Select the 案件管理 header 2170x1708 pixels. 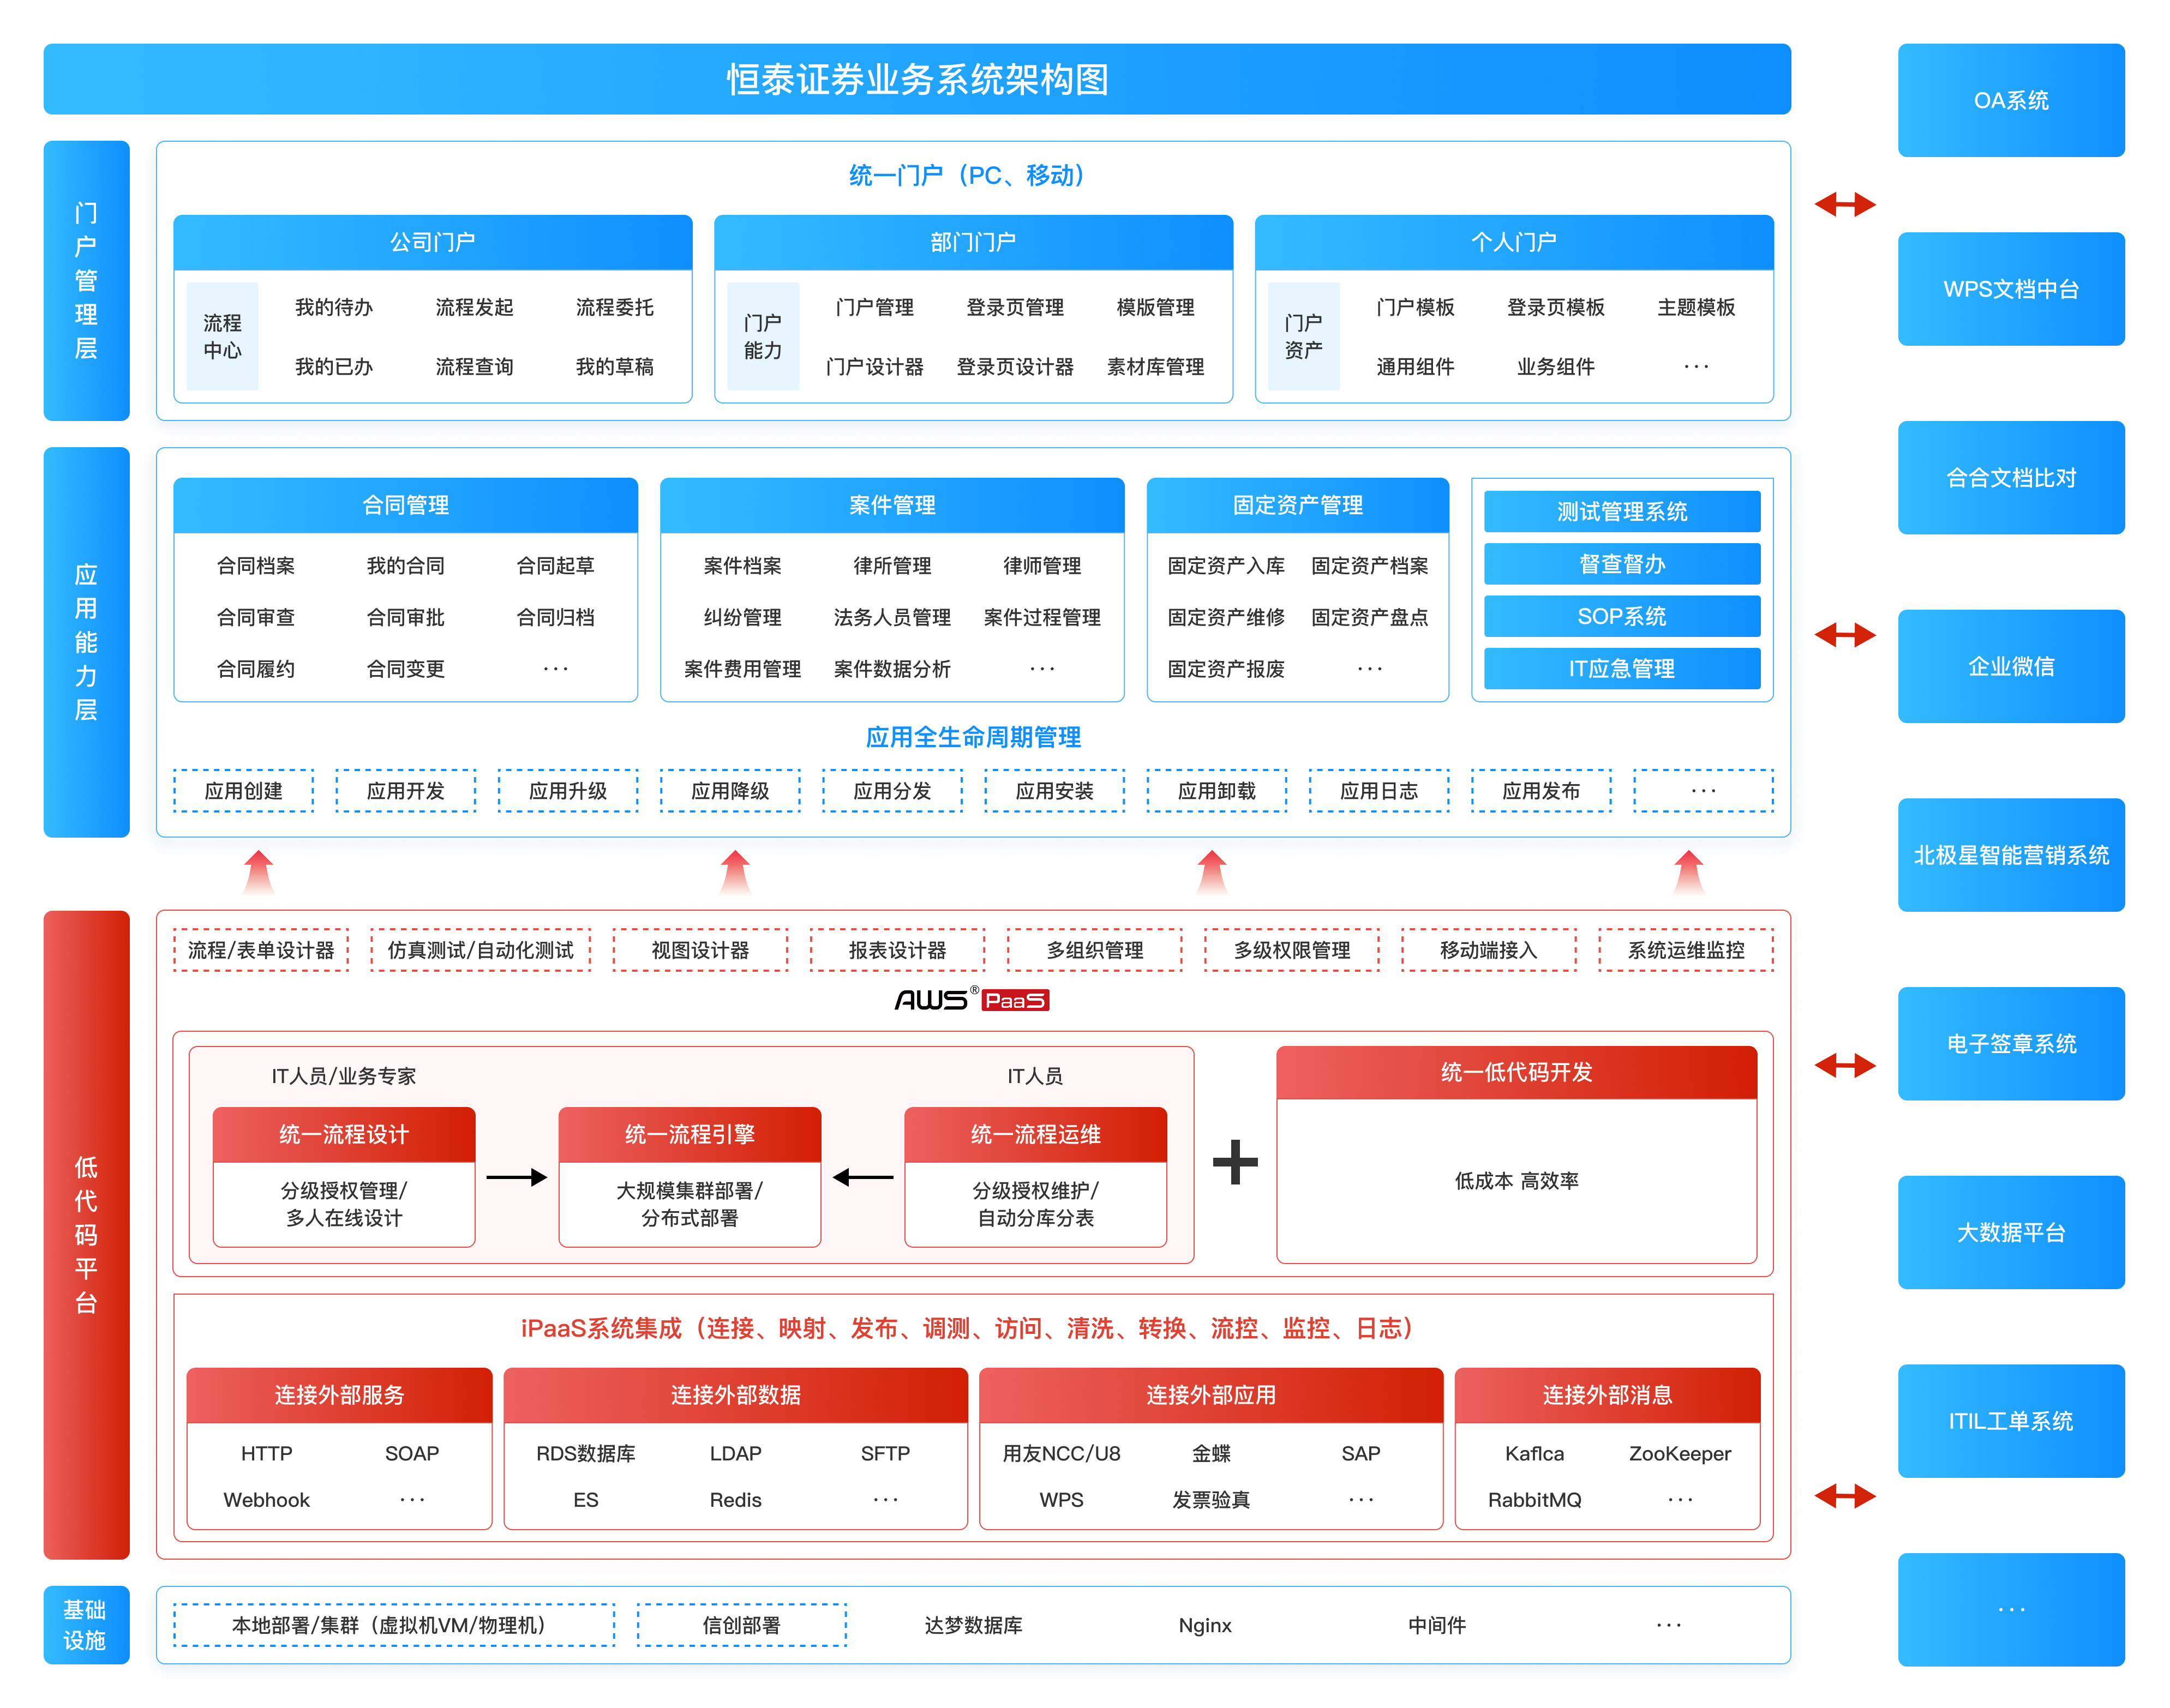891,505
